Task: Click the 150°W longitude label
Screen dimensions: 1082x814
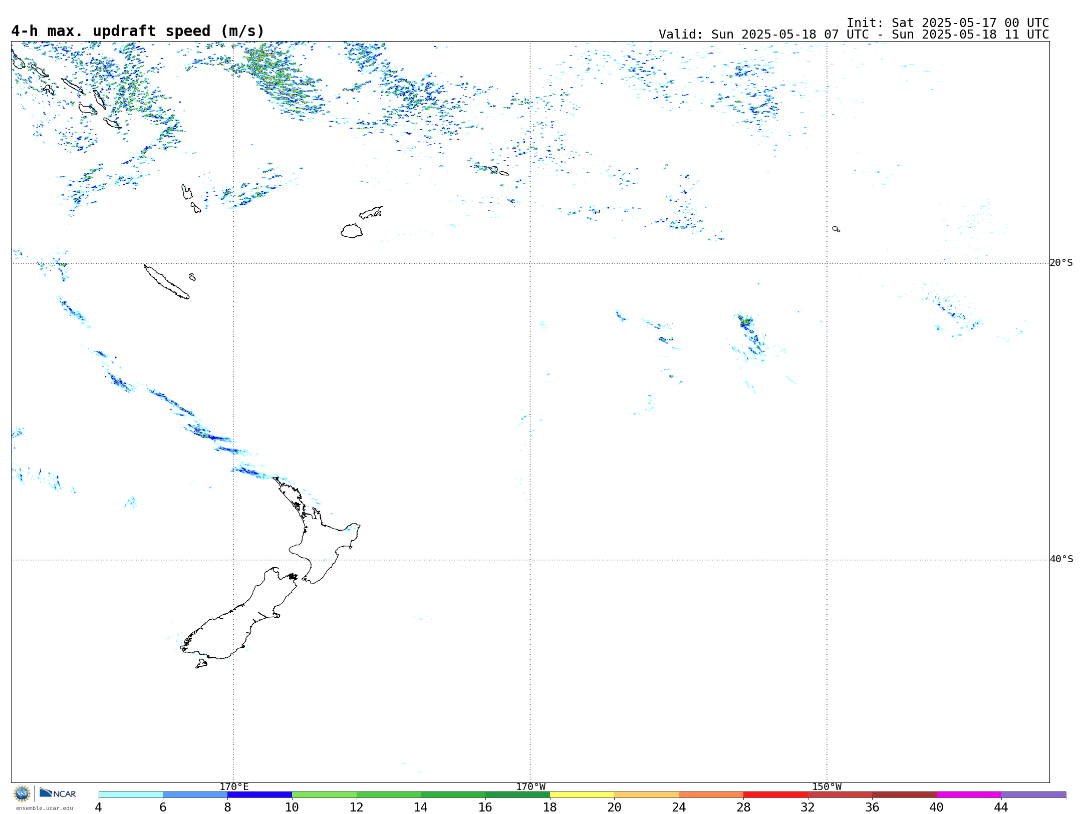Action: 827,787
